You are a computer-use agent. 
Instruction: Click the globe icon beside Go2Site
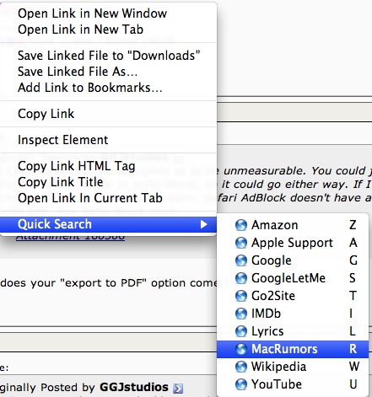coord(241,296)
